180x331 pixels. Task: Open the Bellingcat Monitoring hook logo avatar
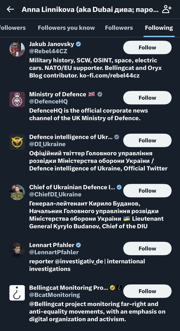tap(17, 293)
